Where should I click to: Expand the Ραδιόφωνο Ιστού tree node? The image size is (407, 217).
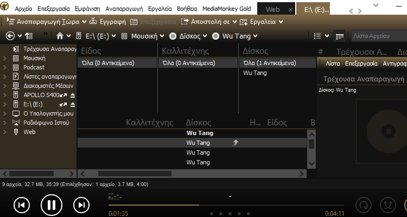(5, 123)
